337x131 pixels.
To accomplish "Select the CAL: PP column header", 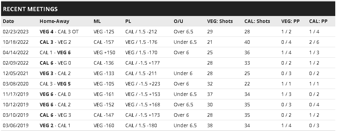I will 318,21.
